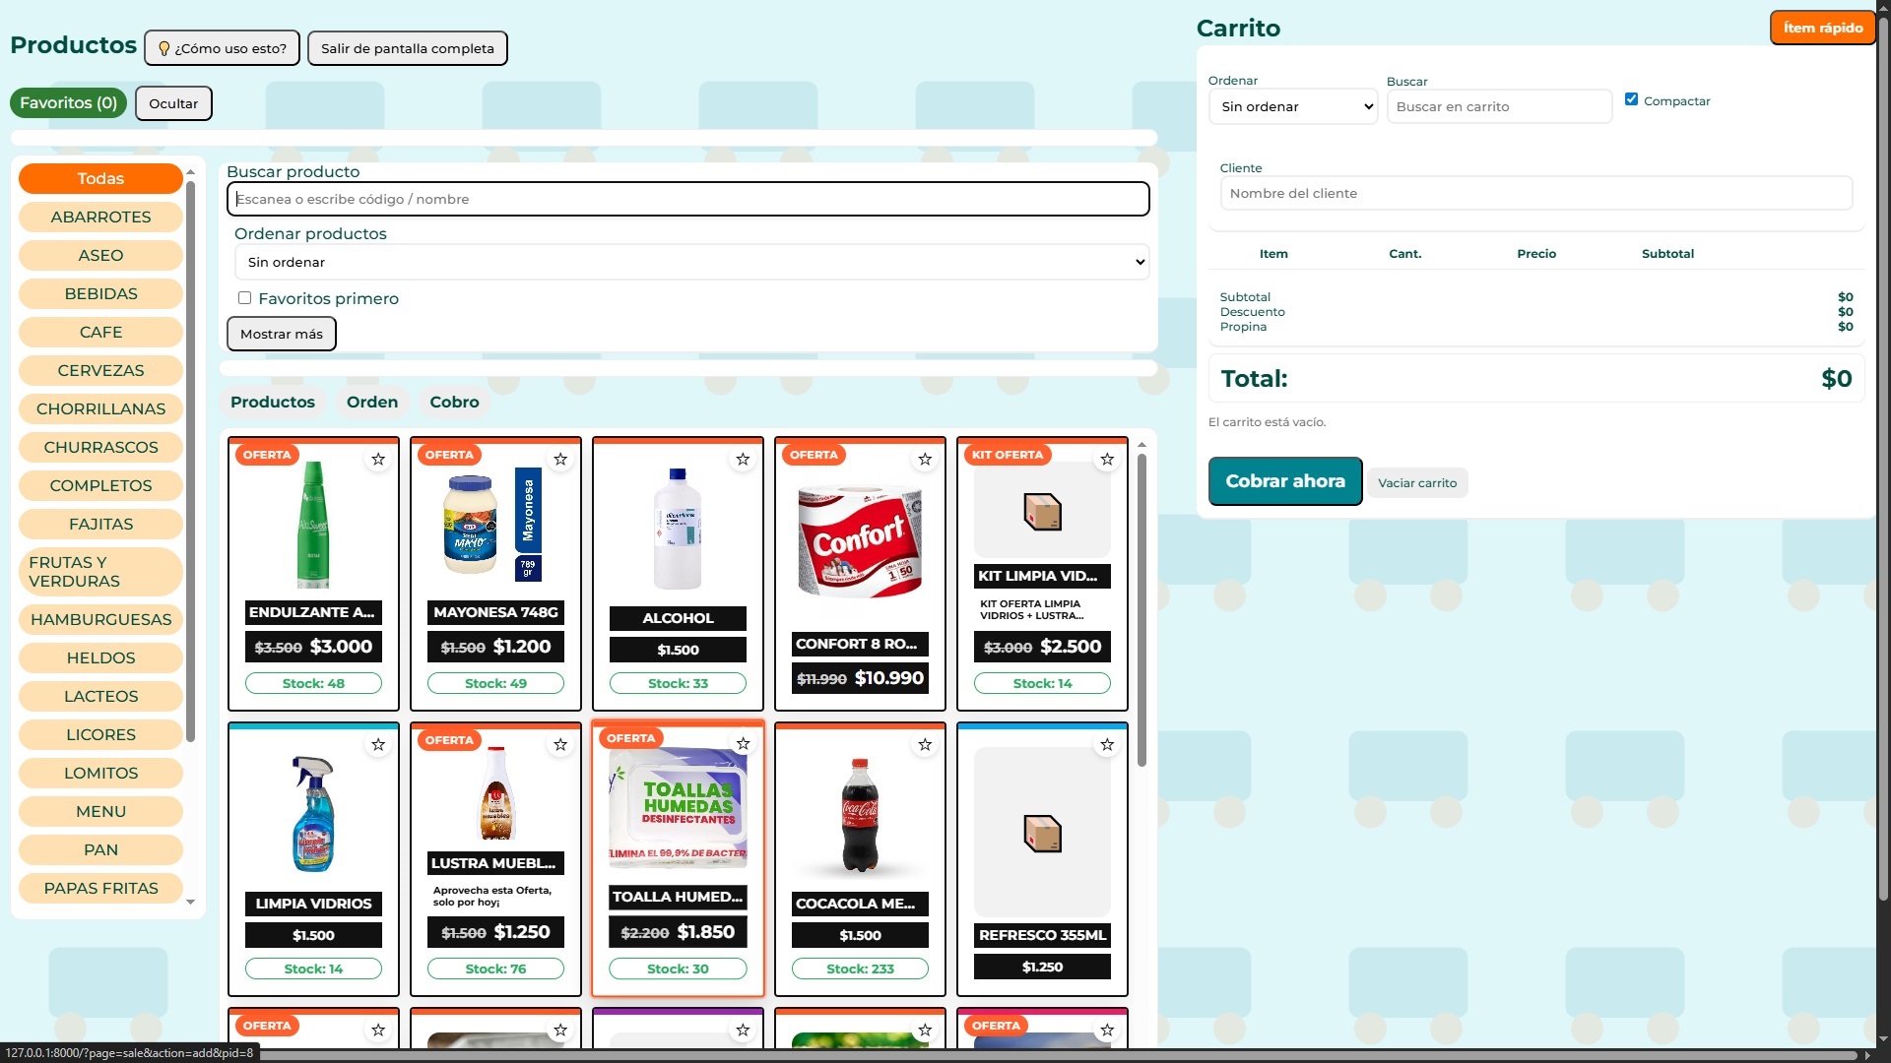Switch to the Cobro tab
The image size is (1891, 1063).
coord(454,402)
